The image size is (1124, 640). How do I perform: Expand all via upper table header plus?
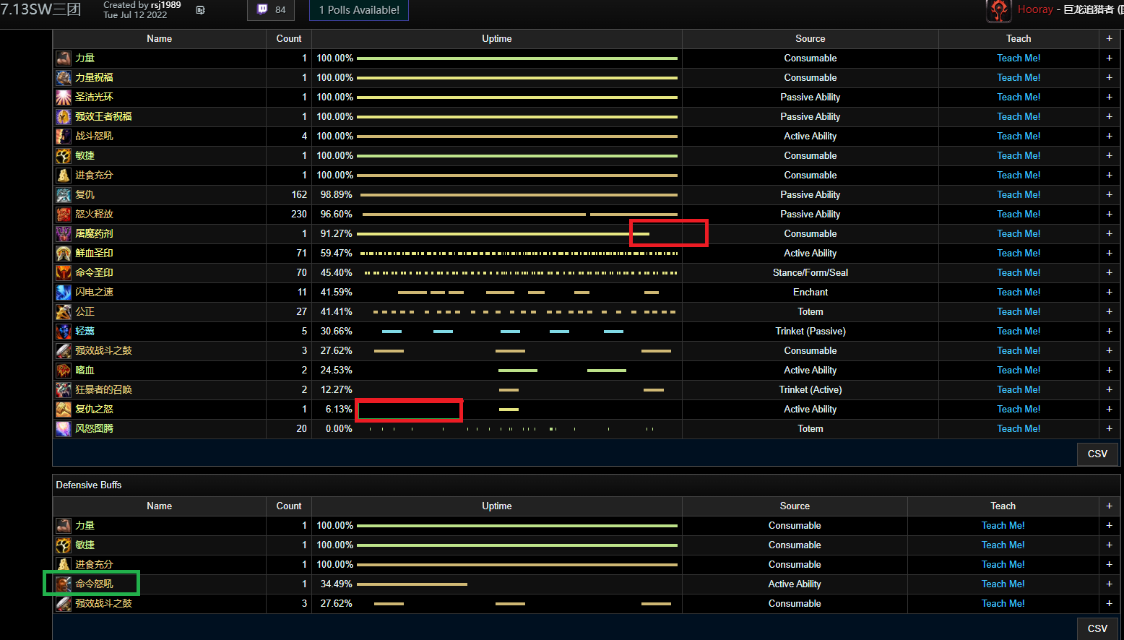pos(1109,38)
